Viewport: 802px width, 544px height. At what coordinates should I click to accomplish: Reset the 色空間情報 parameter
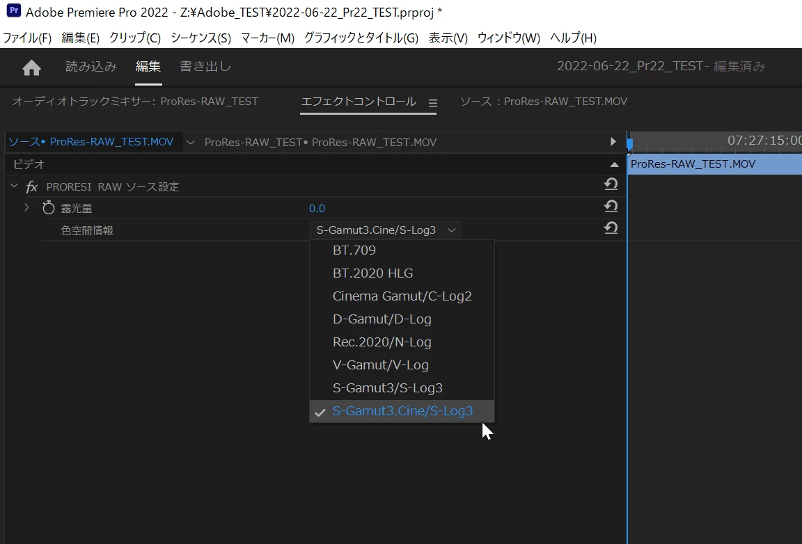tap(611, 228)
